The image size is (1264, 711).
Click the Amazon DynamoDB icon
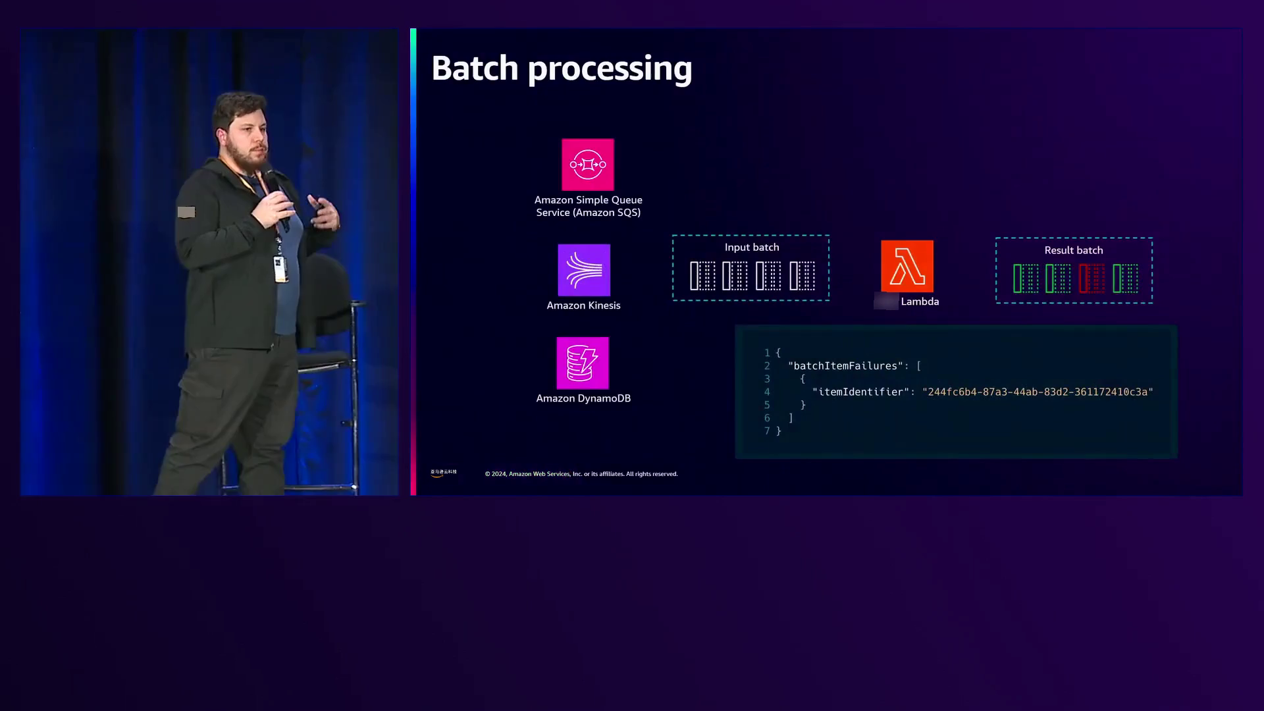[583, 363]
